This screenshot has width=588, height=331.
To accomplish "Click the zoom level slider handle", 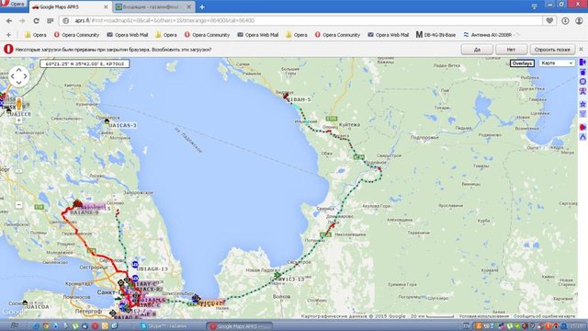I will [x=18, y=171].
